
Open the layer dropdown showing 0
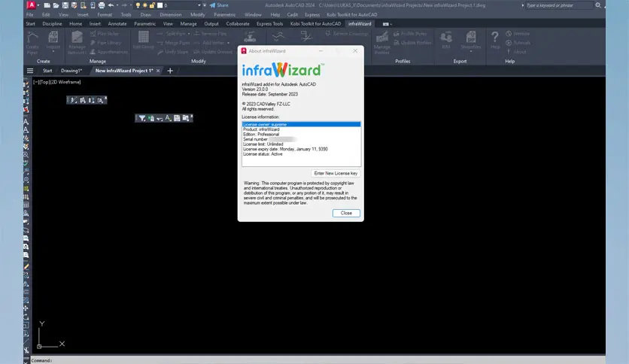[199, 5]
